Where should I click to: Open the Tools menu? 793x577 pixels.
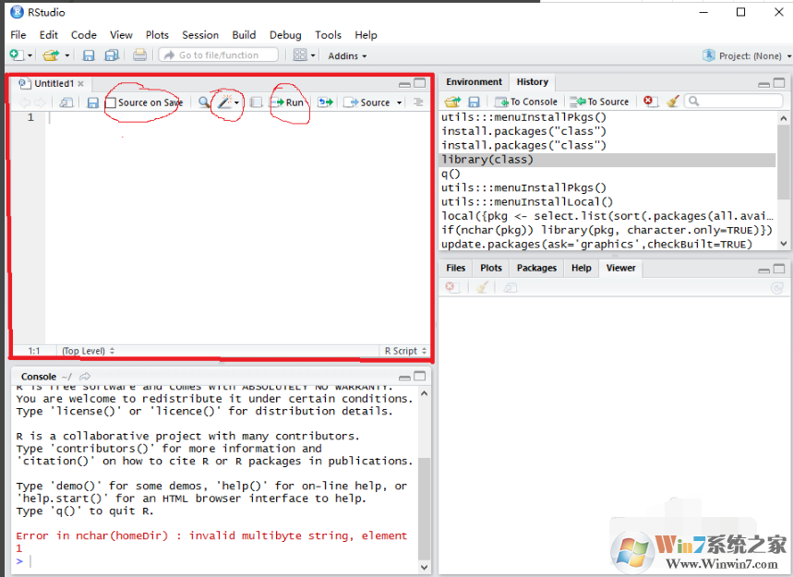[329, 35]
